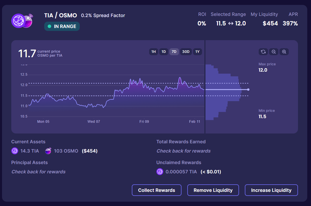Screen dimensions: 311x206
Task: Click the OSMO flask icon beside 103 OSMO
Action: tap(48, 151)
